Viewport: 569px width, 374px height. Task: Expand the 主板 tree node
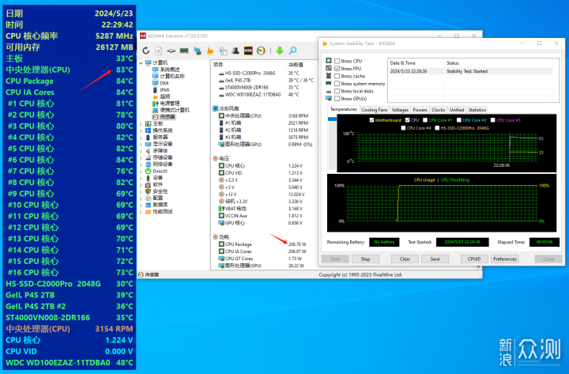(x=141, y=124)
